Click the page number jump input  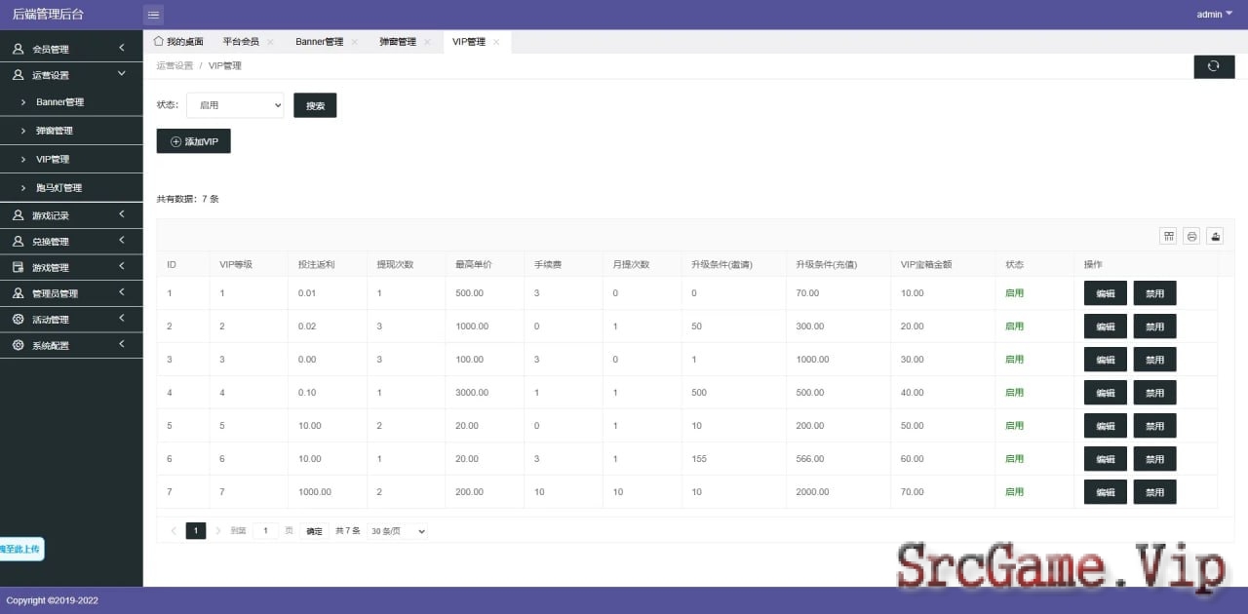coord(266,531)
